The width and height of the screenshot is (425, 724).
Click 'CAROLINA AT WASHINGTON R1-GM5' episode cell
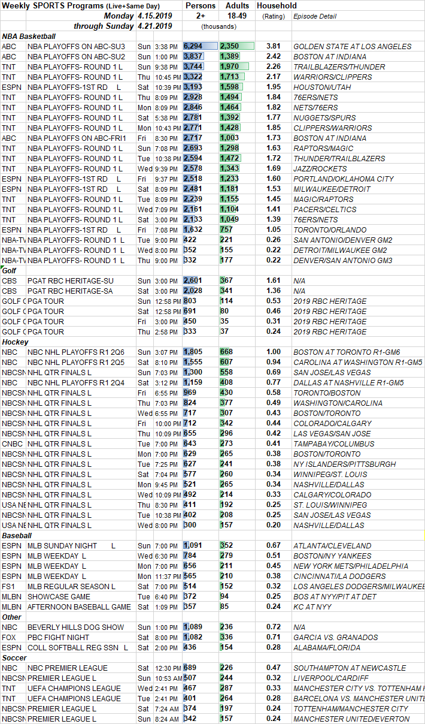point(358,362)
